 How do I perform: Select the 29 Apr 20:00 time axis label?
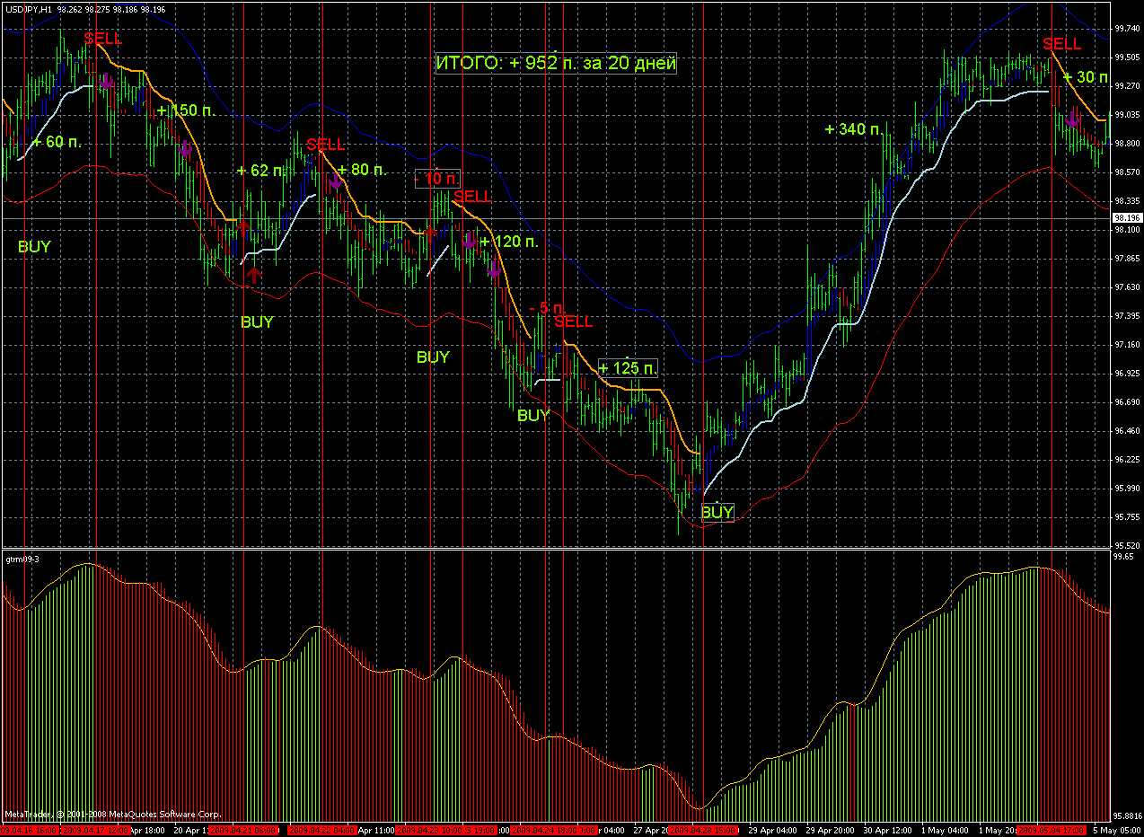[x=832, y=831]
